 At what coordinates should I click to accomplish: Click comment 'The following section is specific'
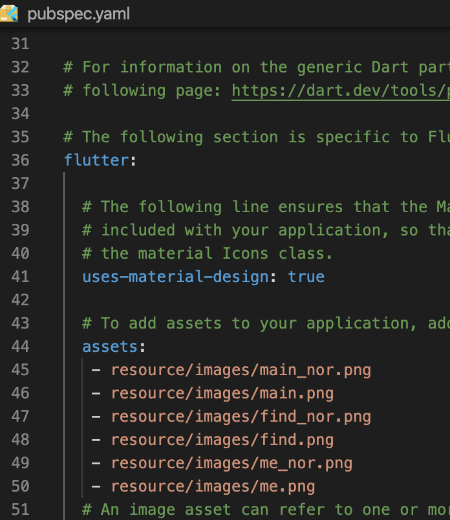click(x=257, y=137)
